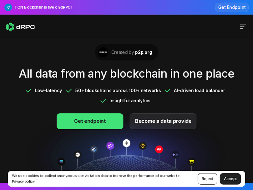Click the Arbitrum chain icon
This screenshot has height=190, width=253.
(94, 149)
